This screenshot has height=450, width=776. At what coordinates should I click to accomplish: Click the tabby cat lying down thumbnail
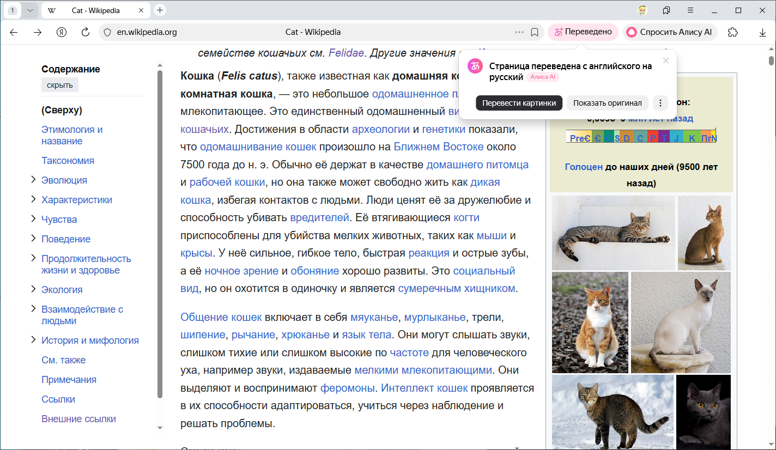pos(613,233)
